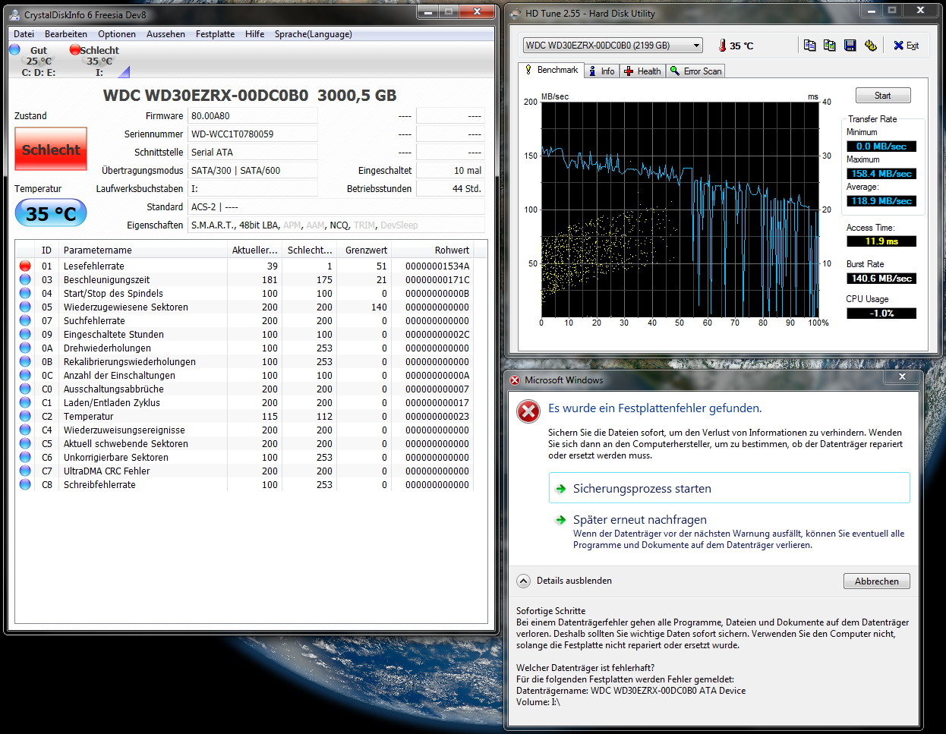The image size is (946, 734).
Task: Click the status dot for Unkorrigierbare Sektoren
Action: point(25,458)
